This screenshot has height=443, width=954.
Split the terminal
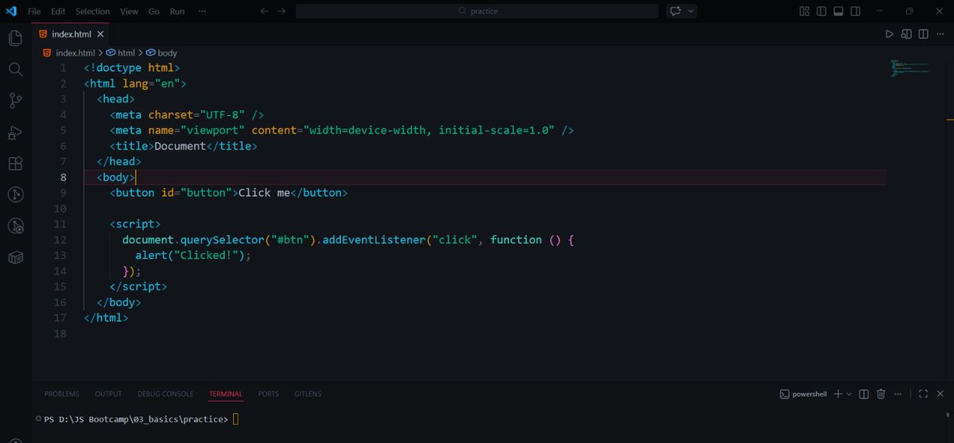865,394
